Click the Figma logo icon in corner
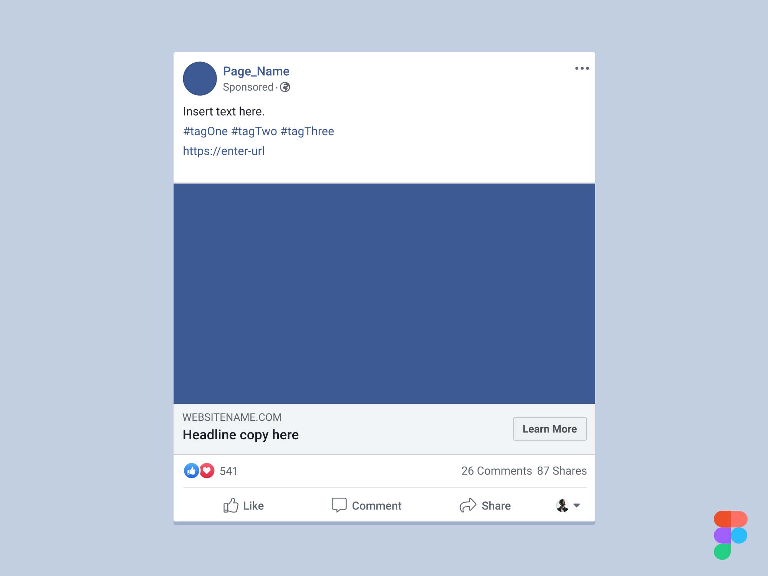Image resolution: width=768 pixels, height=576 pixels. (x=730, y=536)
